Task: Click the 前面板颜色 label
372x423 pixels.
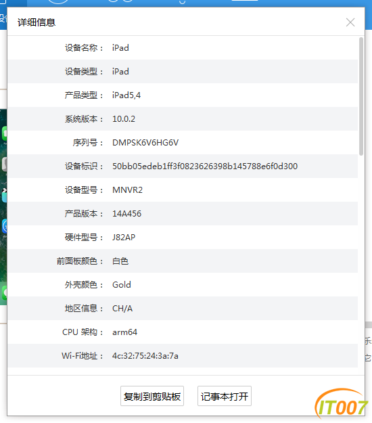Action: (80, 261)
